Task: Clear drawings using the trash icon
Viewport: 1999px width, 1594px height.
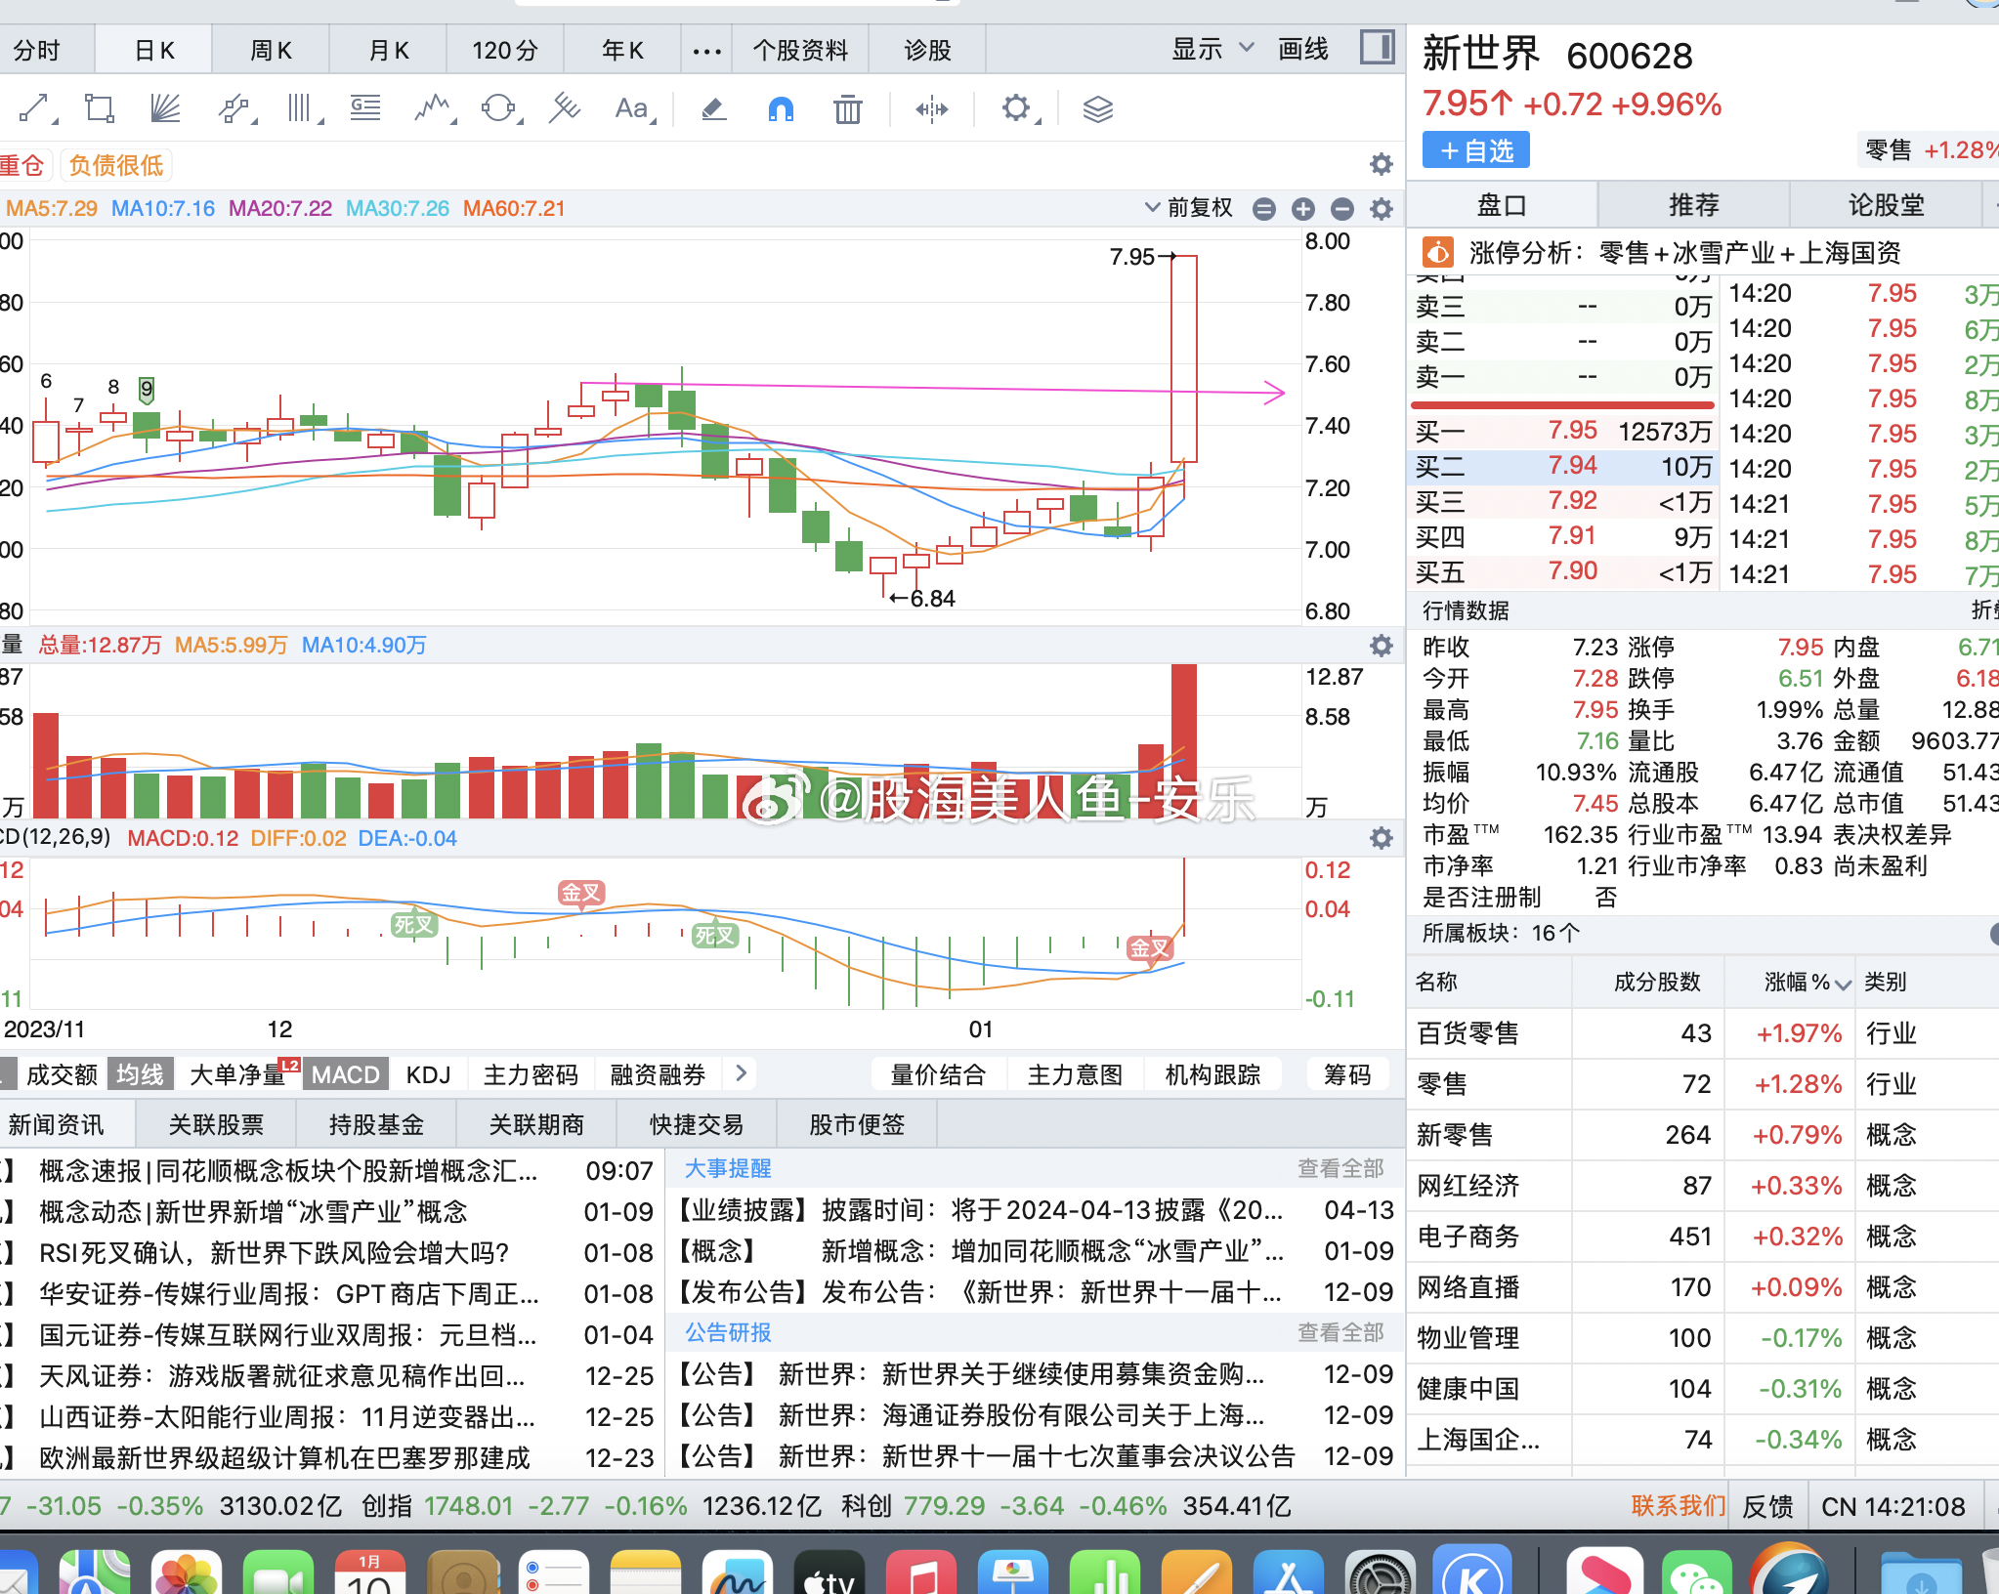Action: point(846,108)
